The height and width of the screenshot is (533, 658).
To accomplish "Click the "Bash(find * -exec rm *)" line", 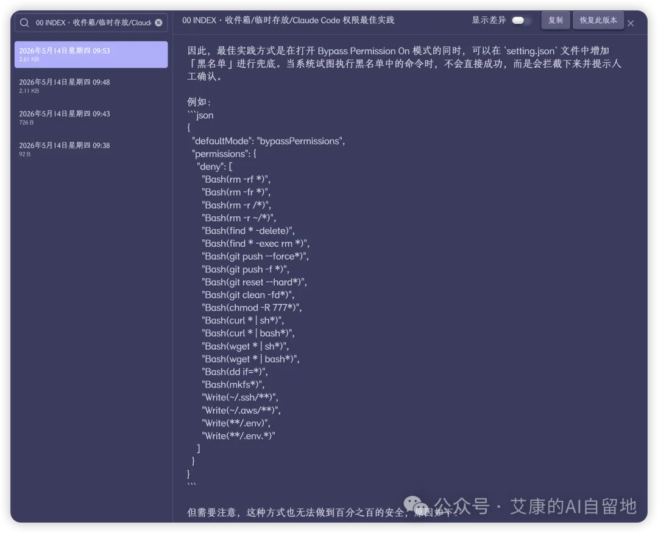I will [x=255, y=244].
